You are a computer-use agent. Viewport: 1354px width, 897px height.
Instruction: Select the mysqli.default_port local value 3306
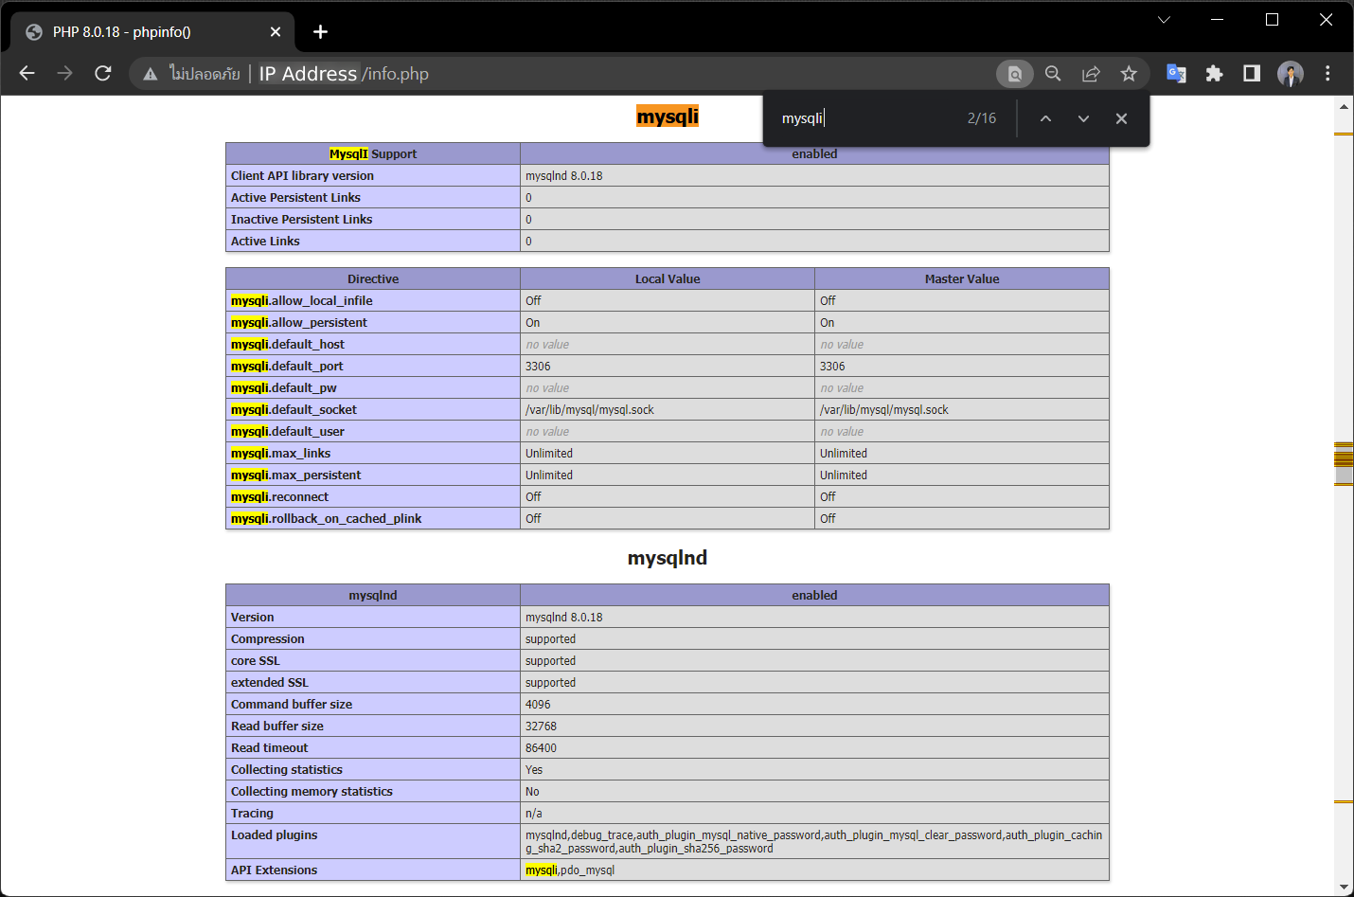click(537, 366)
